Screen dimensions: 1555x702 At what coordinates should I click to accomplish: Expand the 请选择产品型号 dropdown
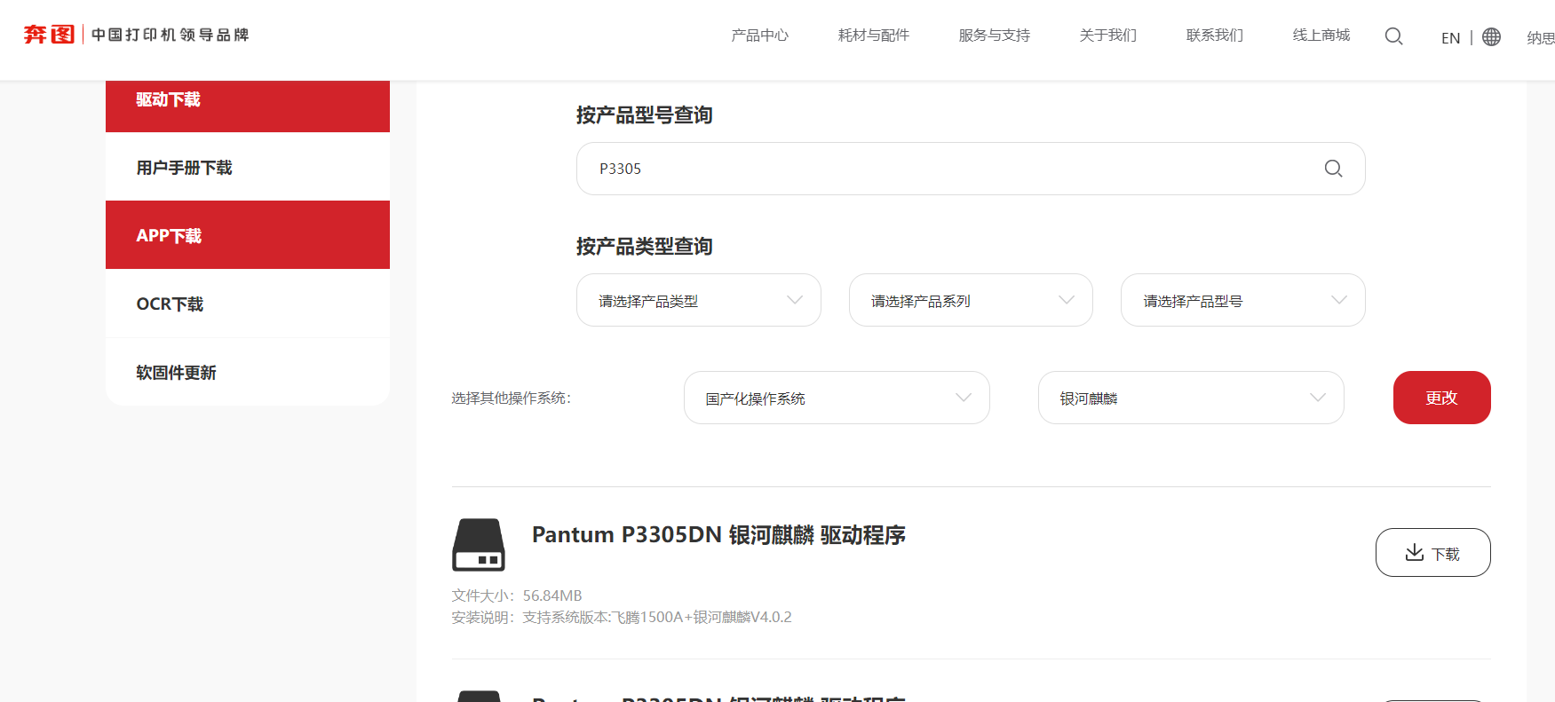1243,300
